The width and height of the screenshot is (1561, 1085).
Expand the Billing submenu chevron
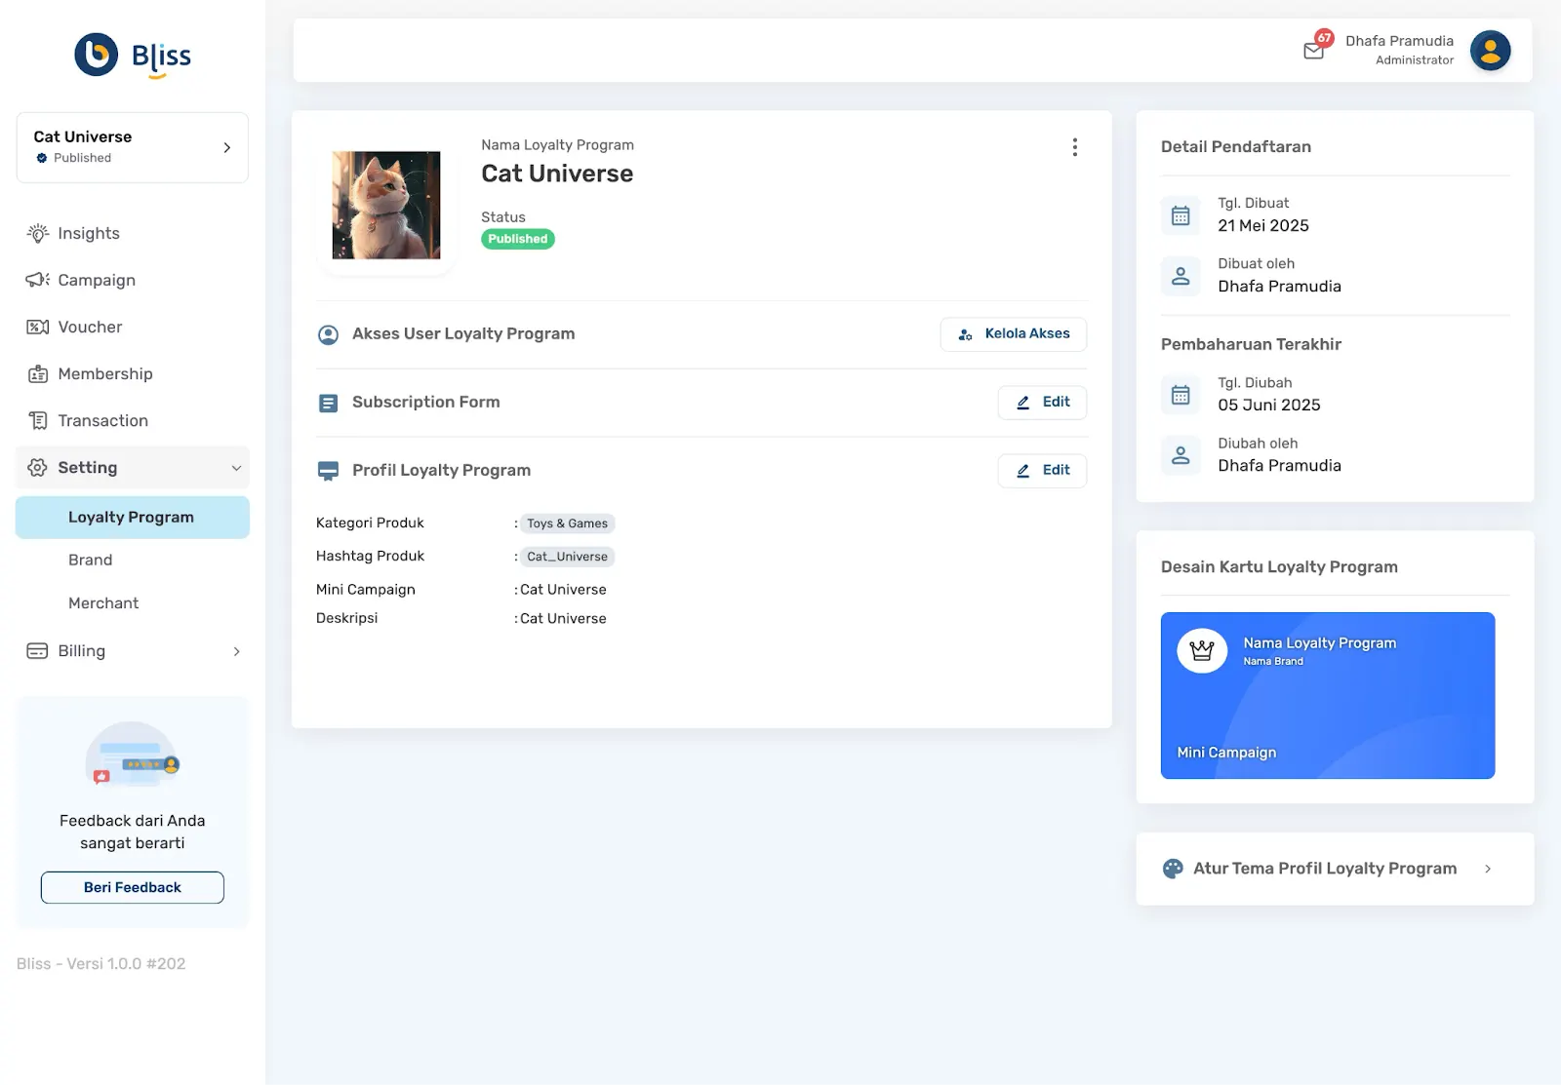click(236, 651)
